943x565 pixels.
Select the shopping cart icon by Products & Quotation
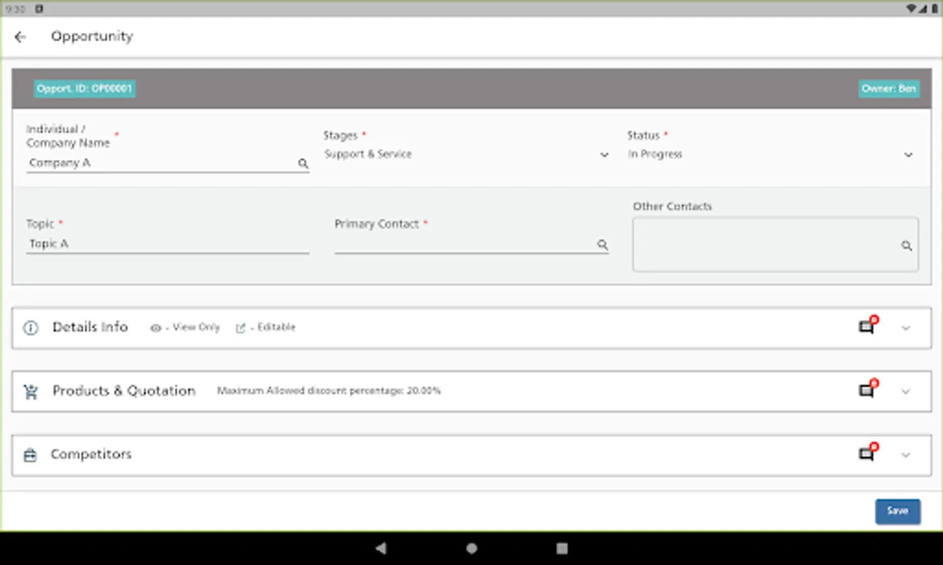31,391
